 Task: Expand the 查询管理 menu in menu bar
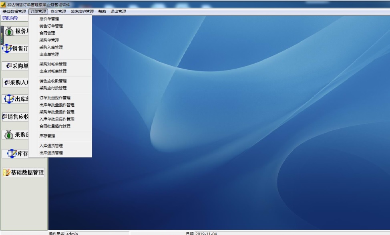point(58,12)
